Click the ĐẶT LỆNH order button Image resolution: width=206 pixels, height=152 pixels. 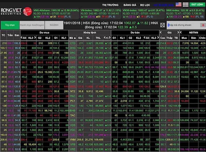(197, 4)
